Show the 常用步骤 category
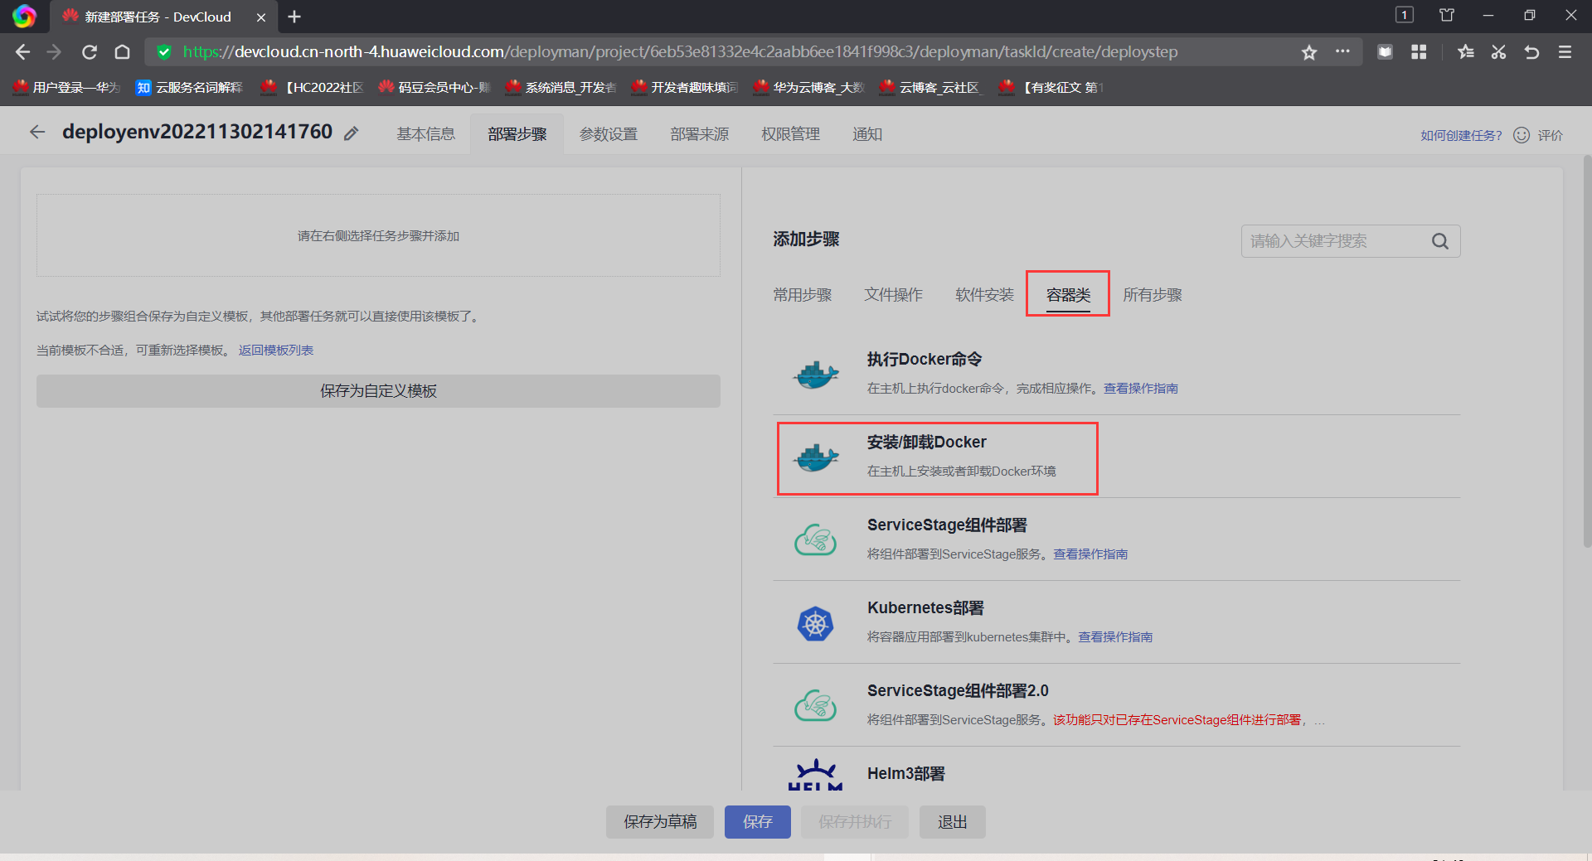Image resolution: width=1592 pixels, height=861 pixels. pos(803,295)
